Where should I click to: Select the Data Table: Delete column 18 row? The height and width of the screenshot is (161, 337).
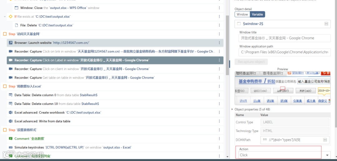(x=115, y=104)
